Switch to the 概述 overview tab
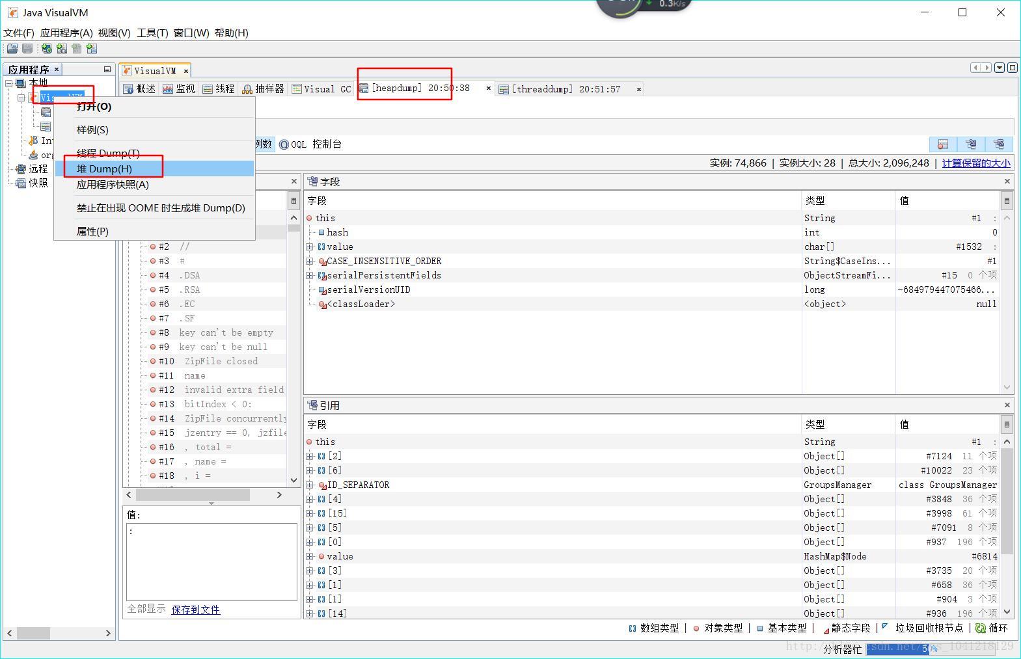This screenshot has height=659, width=1021. click(x=140, y=88)
